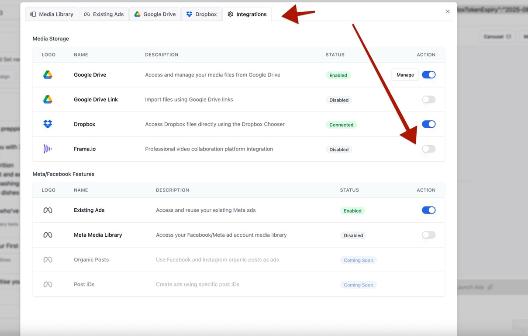The width and height of the screenshot is (528, 336).
Task: Click the Disabled badge for Meta Media Library
Action: pyautogui.click(x=353, y=235)
